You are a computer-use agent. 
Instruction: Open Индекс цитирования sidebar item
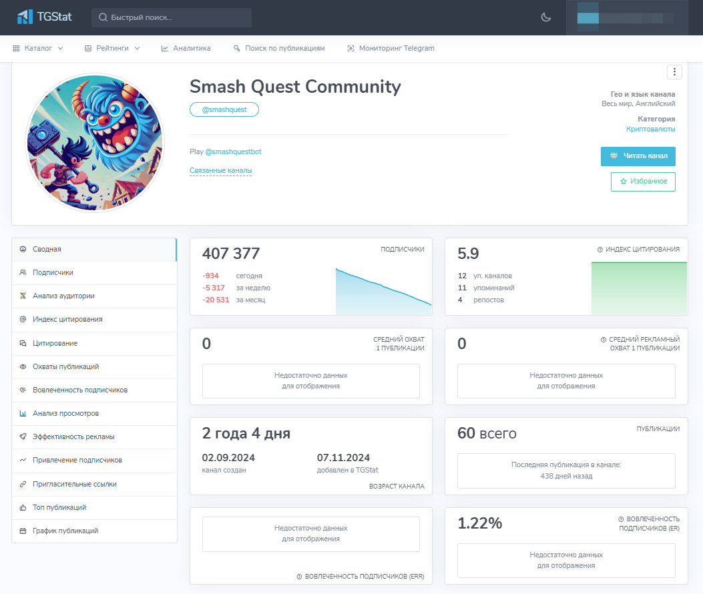point(94,319)
